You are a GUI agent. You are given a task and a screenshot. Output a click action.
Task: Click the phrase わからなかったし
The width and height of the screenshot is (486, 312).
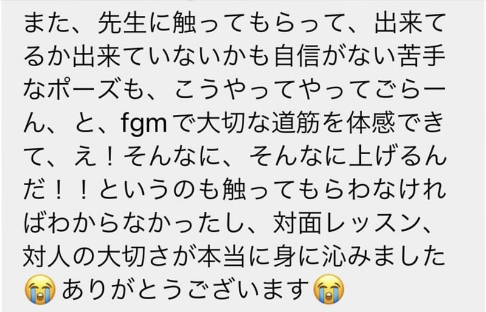(146, 223)
